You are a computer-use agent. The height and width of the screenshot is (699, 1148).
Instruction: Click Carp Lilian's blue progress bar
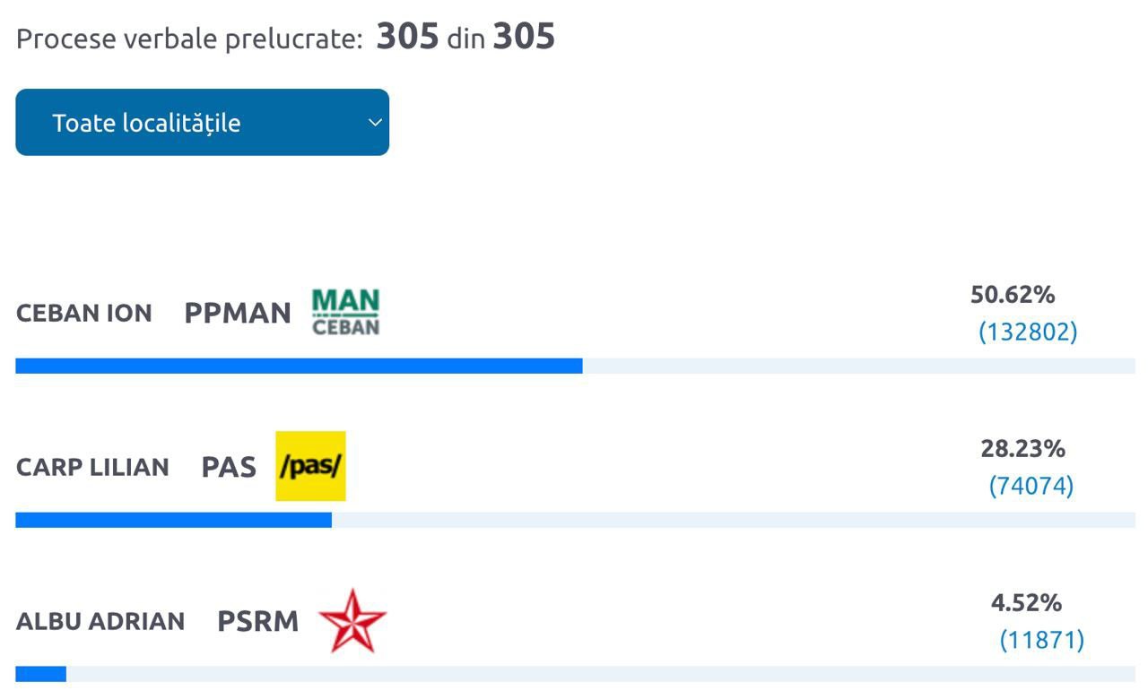(x=173, y=520)
